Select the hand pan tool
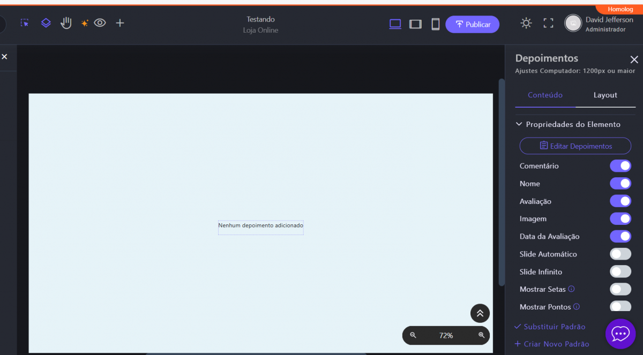This screenshot has width=643, height=355. [66, 23]
